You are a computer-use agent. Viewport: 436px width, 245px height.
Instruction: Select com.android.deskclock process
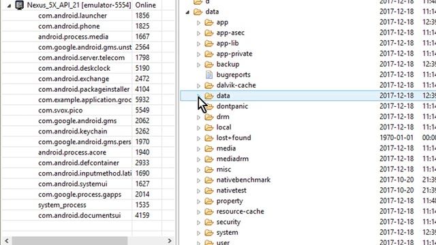[74, 68]
